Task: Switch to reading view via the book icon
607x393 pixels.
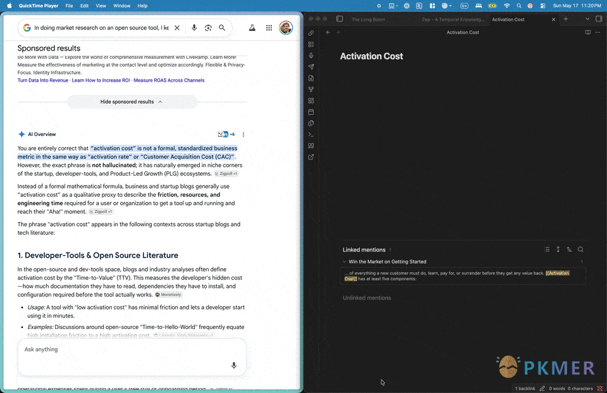Action: 587,32
